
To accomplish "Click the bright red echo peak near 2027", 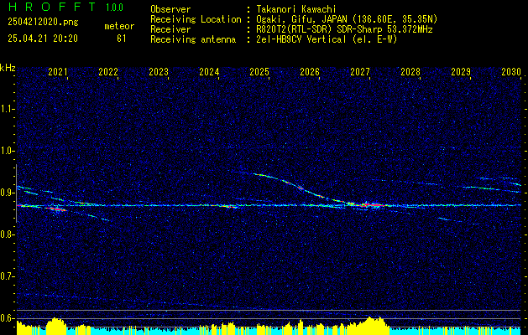I will tap(371, 204).
